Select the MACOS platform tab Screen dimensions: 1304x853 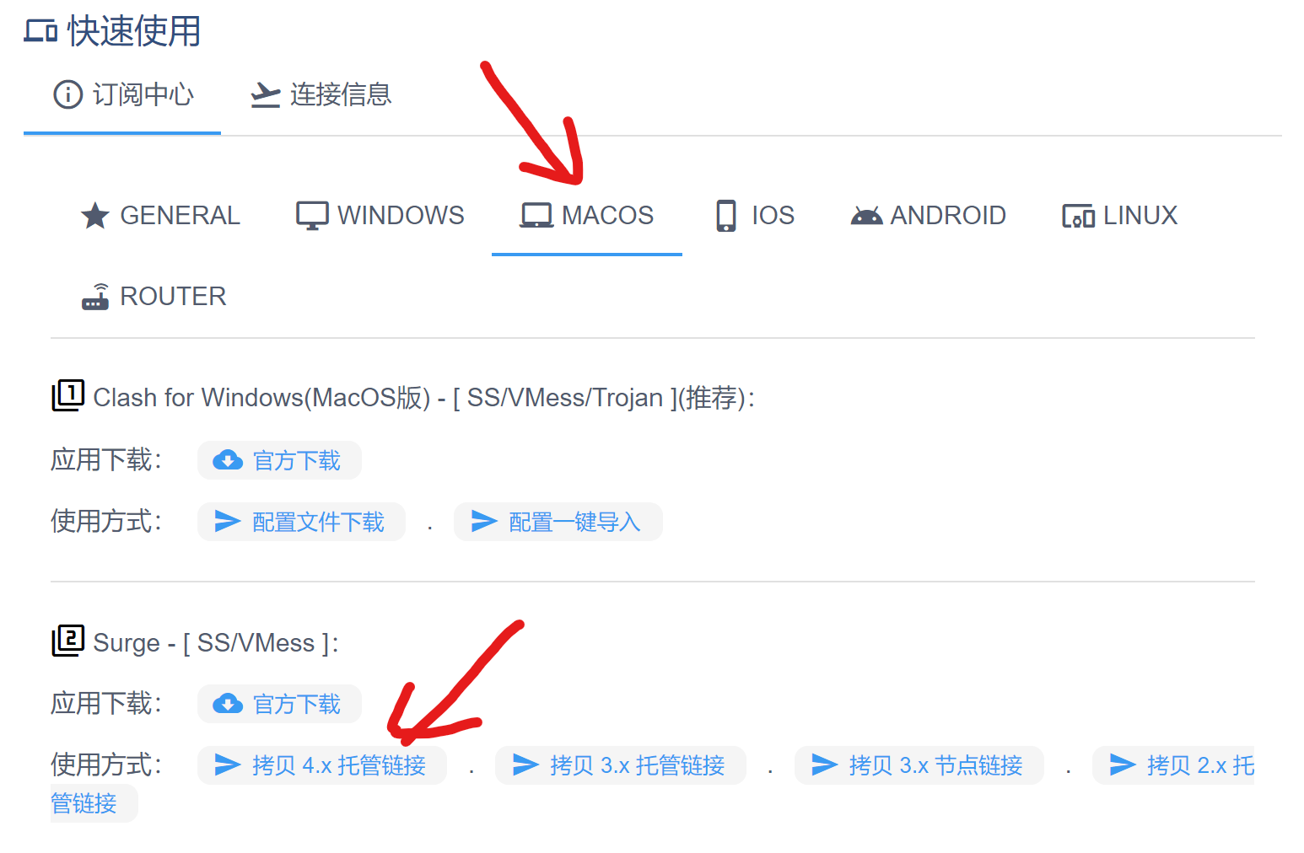click(x=587, y=216)
